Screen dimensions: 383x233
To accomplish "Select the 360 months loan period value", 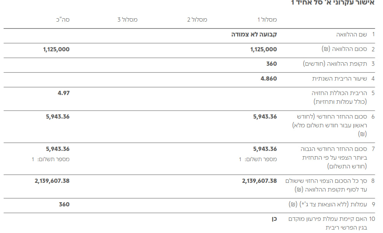I will point(271,64).
